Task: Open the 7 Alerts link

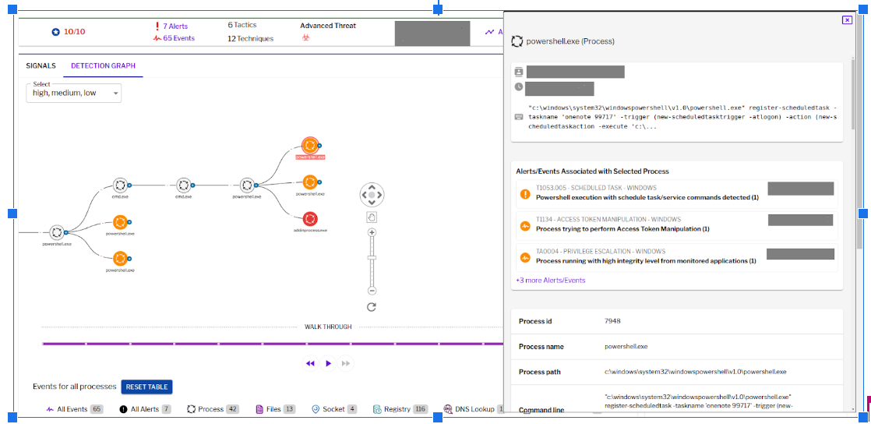Action: click(175, 26)
